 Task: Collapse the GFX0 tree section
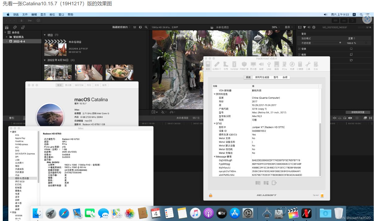(215, 123)
